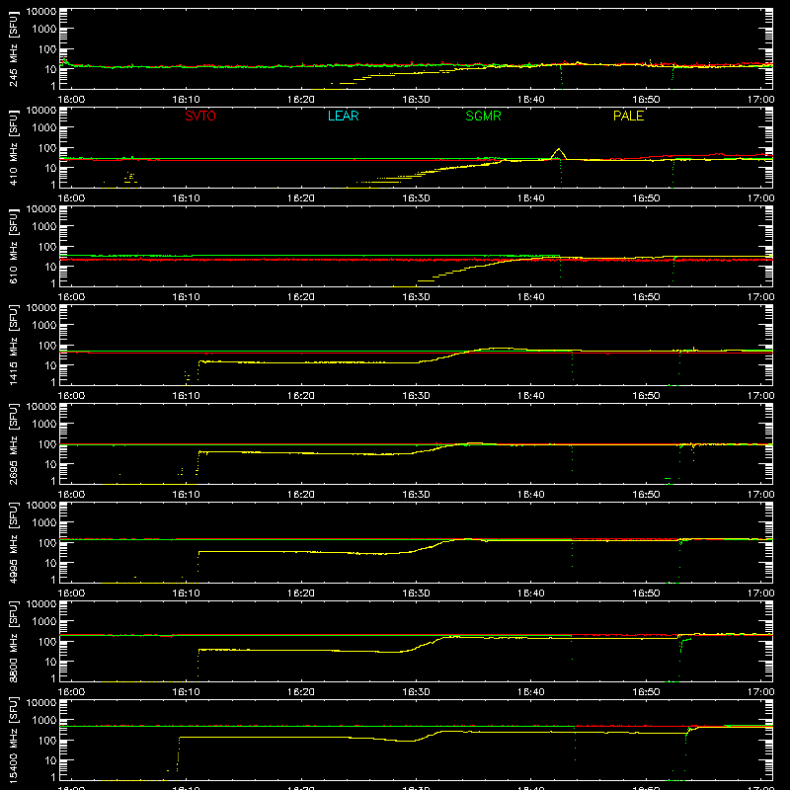Select the "610 MHz [SFU]" axis title

(x=13, y=247)
